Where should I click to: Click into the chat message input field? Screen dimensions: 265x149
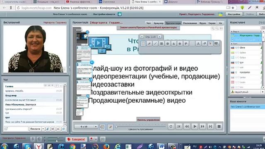16,129
